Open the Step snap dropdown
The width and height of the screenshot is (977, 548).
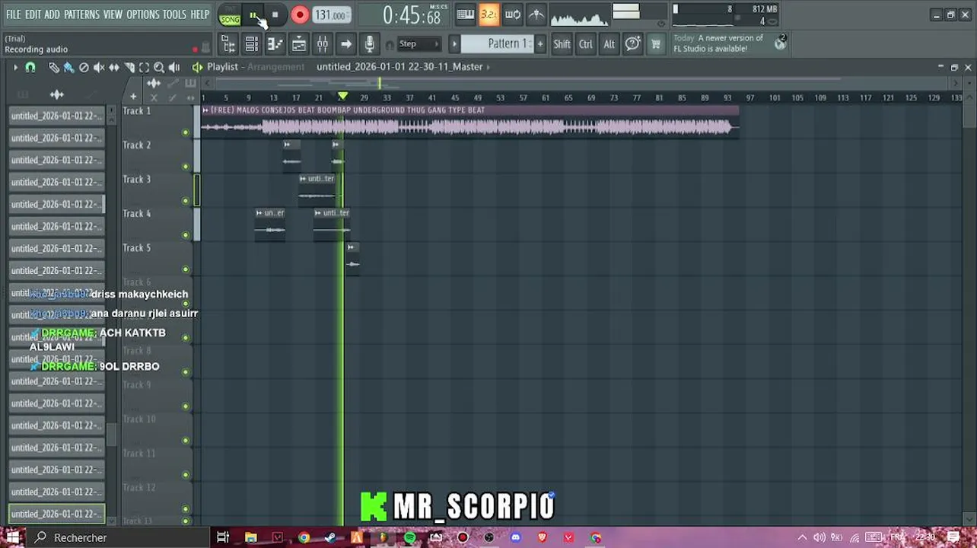[x=419, y=44]
